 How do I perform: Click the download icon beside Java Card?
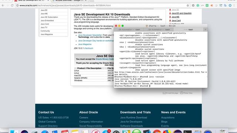coord(170,21)
